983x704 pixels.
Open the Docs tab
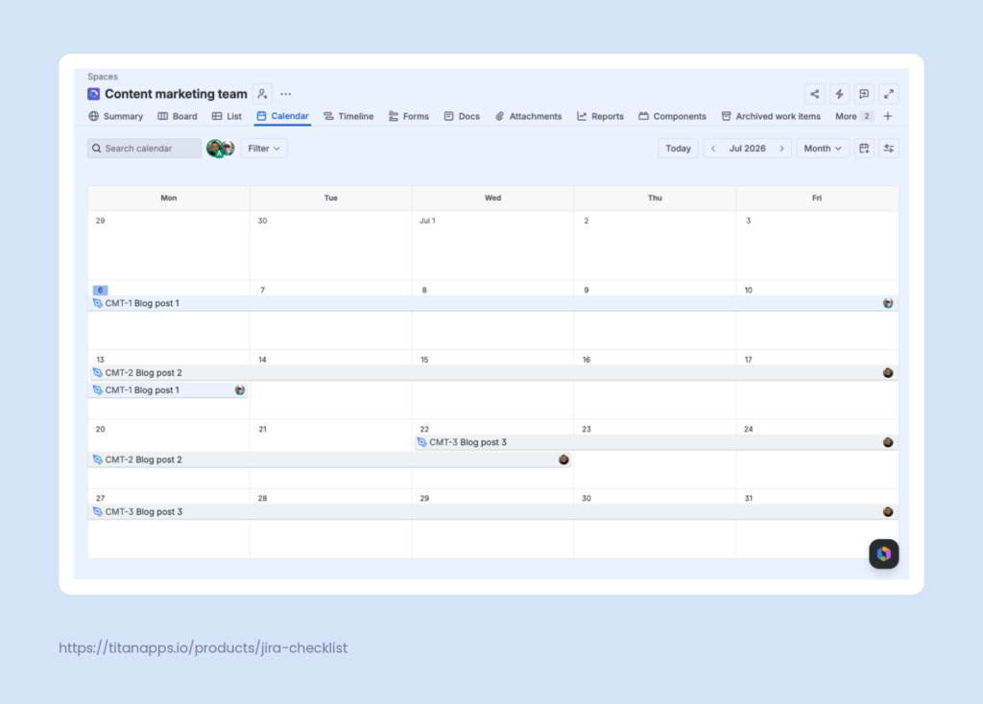[462, 116]
